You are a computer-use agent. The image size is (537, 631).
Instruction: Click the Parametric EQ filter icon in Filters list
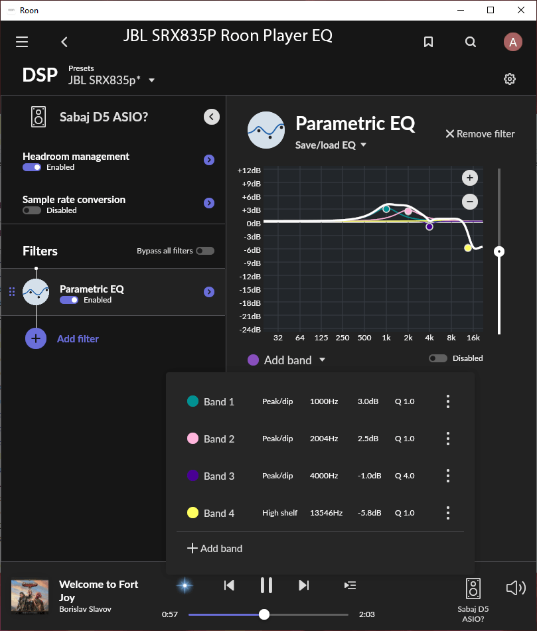click(36, 292)
